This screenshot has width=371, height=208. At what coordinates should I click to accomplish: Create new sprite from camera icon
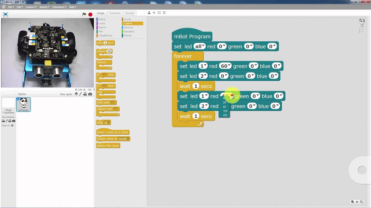(x=90, y=94)
